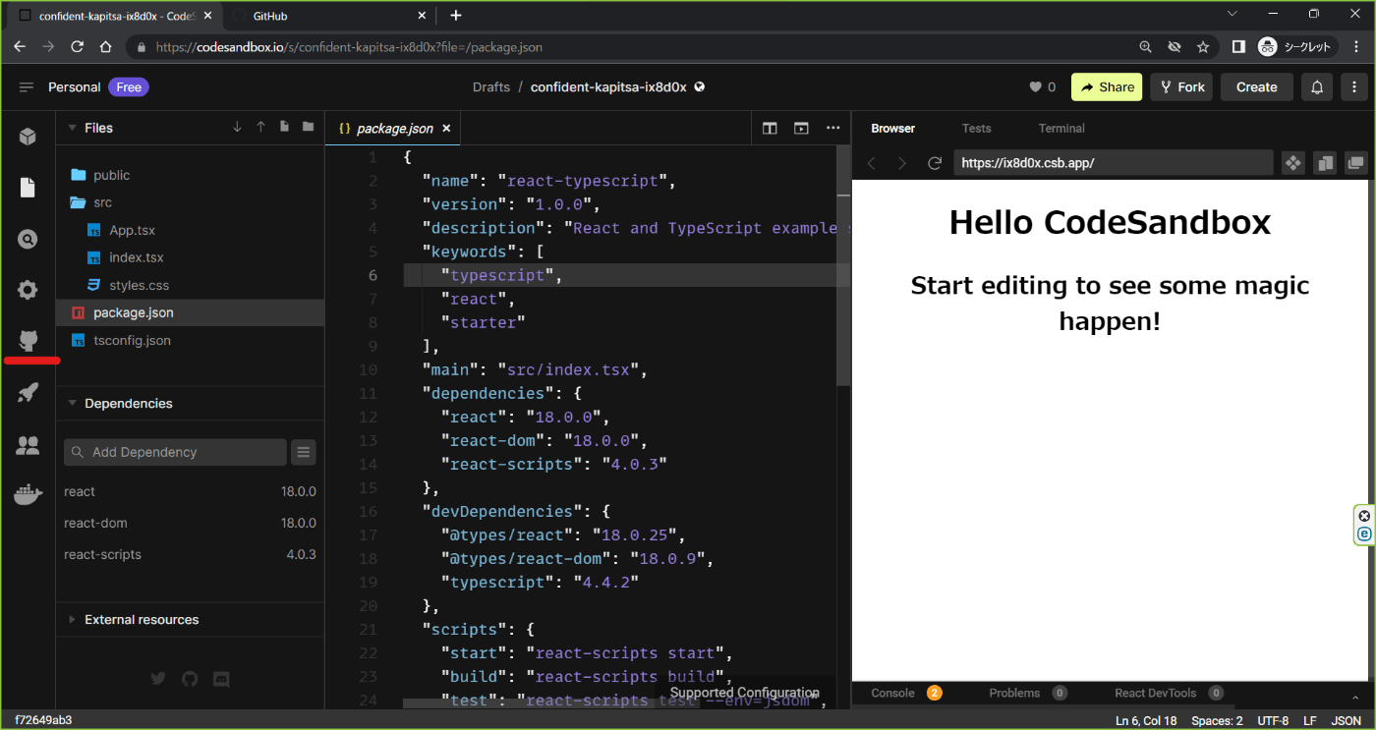This screenshot has width=1376, height=730.
Task: Switch to the Tests tab
Action: coord(976,129)
